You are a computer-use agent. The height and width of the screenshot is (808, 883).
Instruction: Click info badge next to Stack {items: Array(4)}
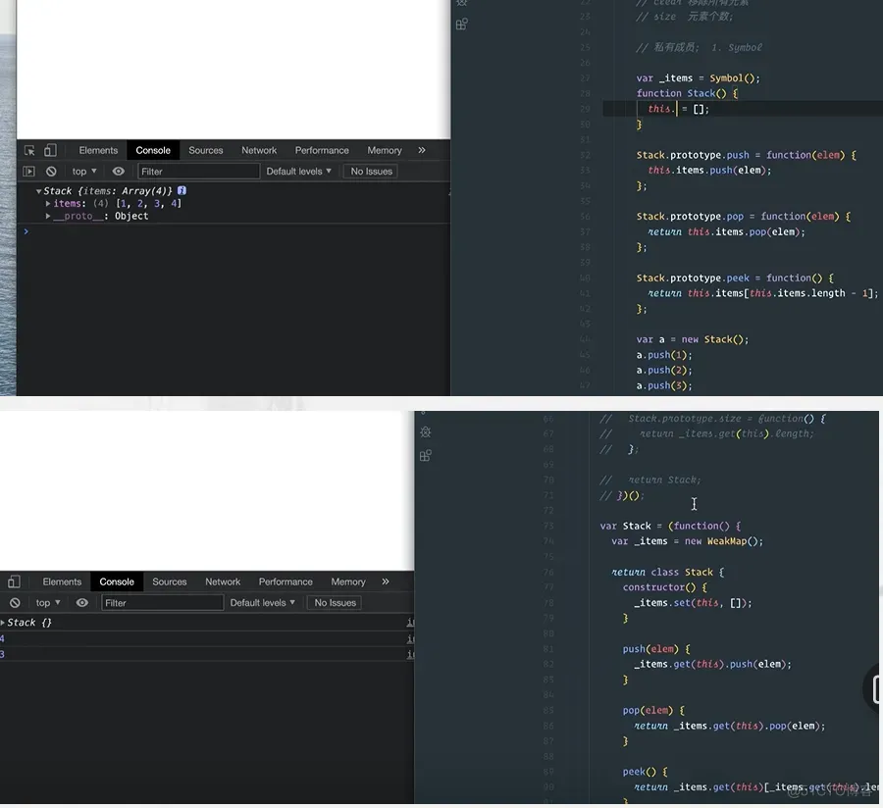(x=182, y=191)
